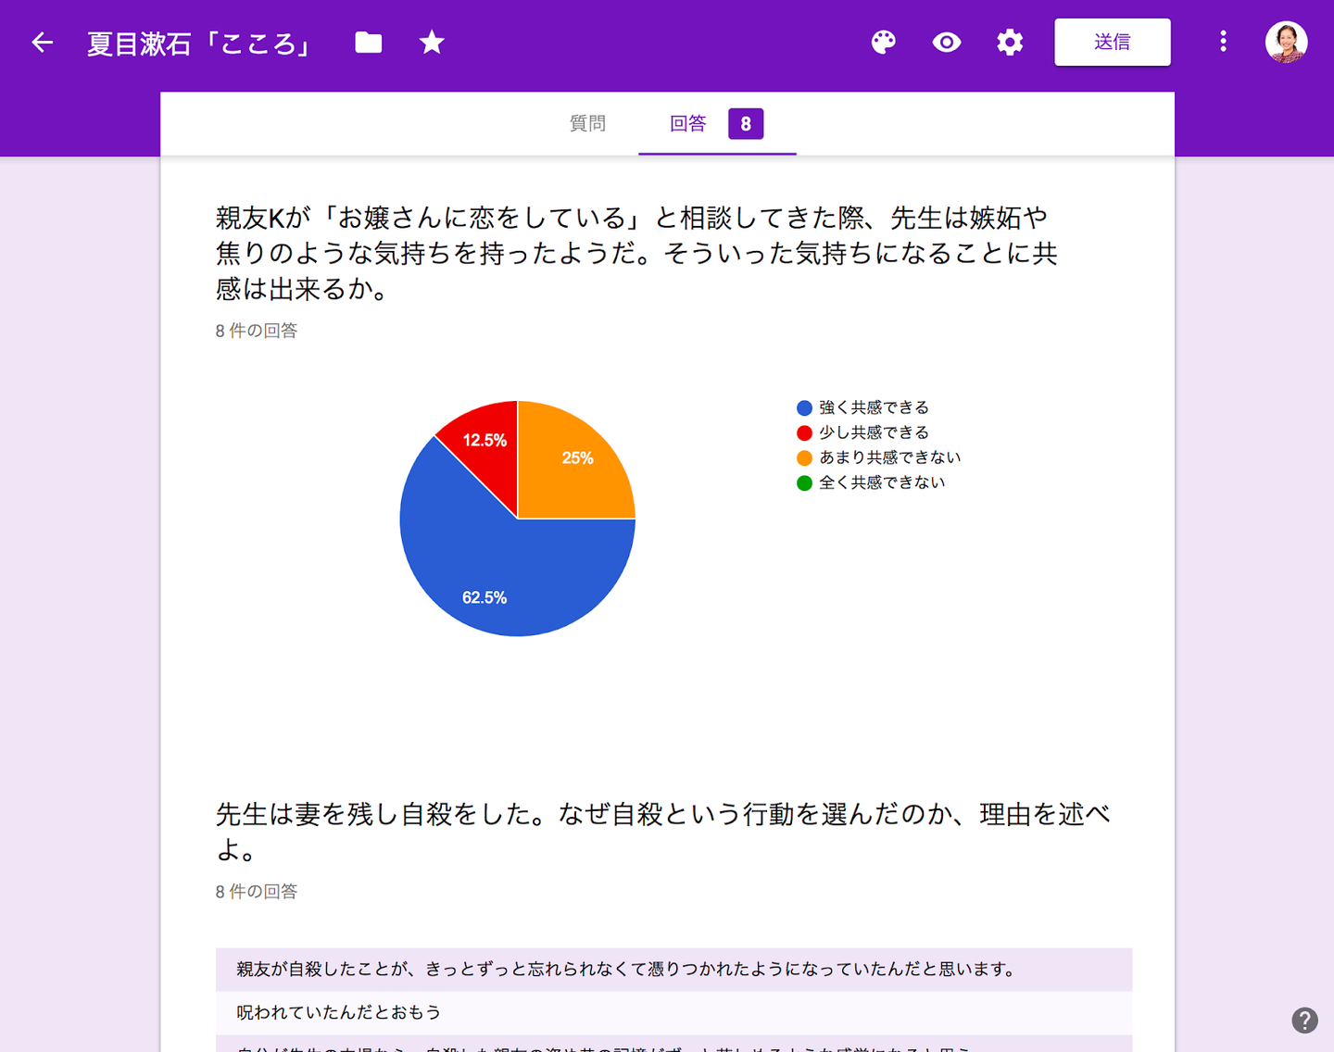Image resolution: width=1334 pixels, height=1052 pixels.
Task: Switch to the 質問 tab
Action: 587,123
